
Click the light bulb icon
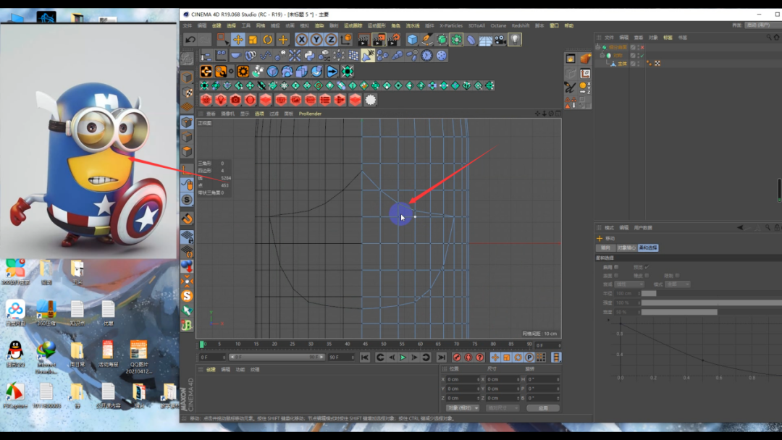click(x=515, y=39)
